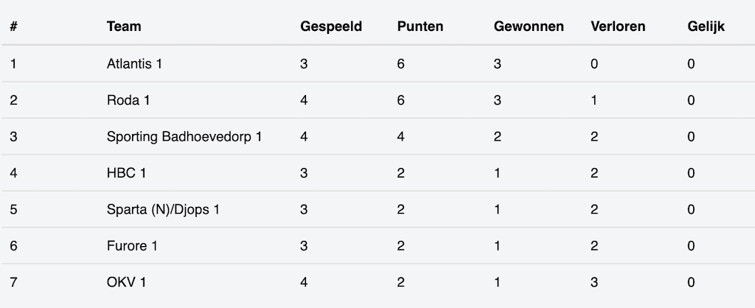Click the Gelijk column header

[706, 27]
